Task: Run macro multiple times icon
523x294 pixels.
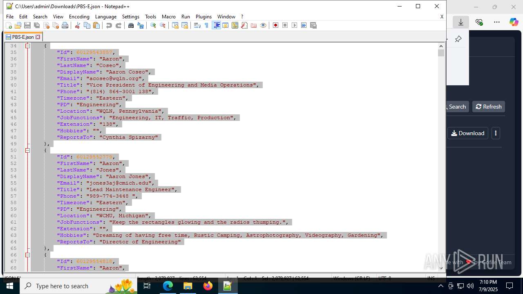Action: pyautogui.click(x=304, y=25)
